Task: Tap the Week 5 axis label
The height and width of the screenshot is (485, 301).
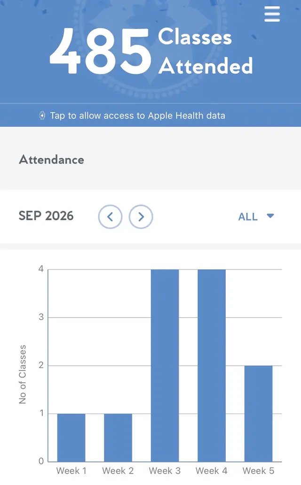Action: tap(258, 471)
